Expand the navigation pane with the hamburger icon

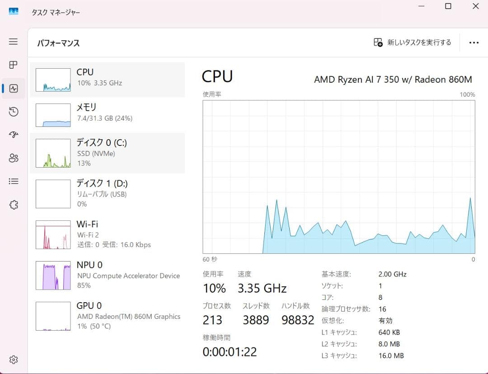14,42
